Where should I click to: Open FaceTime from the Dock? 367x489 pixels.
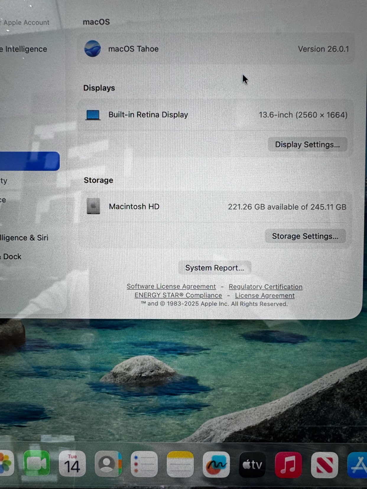coord(36,463)
